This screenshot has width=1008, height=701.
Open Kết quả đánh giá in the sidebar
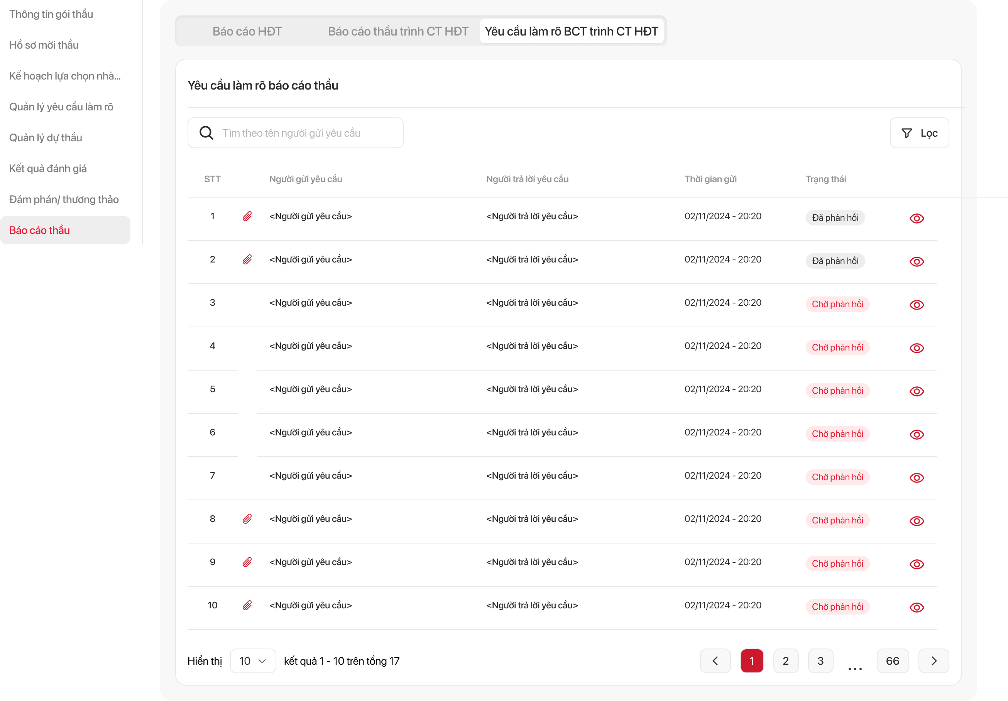(x=48, y=169)
